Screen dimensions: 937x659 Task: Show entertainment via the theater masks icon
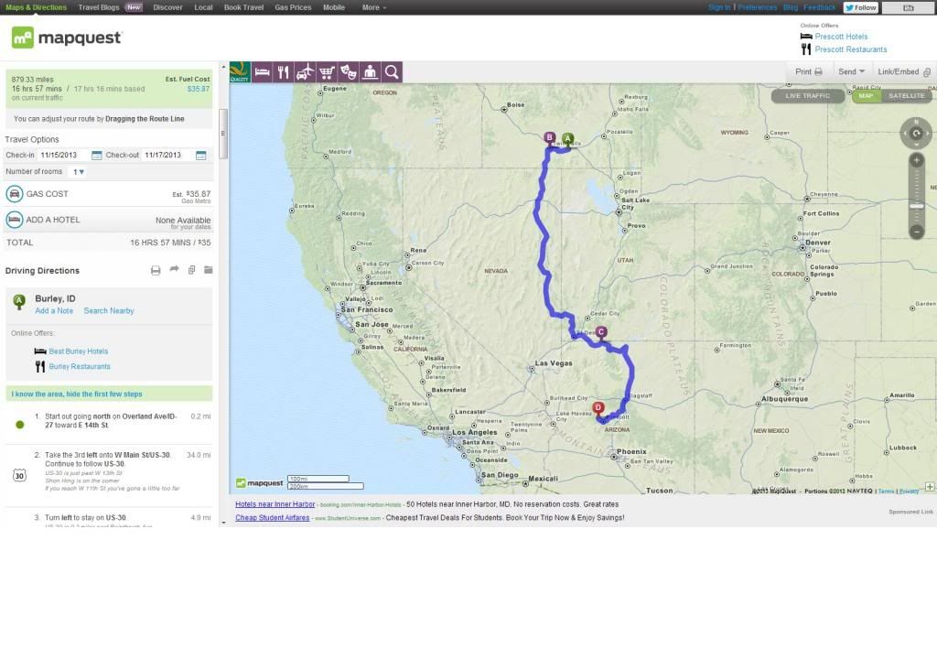349,72
